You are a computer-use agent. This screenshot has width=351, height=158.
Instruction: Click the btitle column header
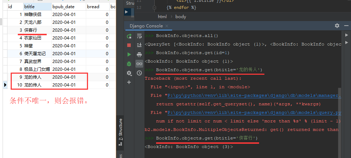click(x=37, y=7)
